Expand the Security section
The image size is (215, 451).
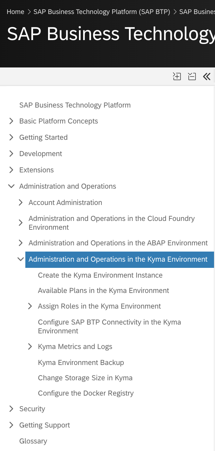11,409
